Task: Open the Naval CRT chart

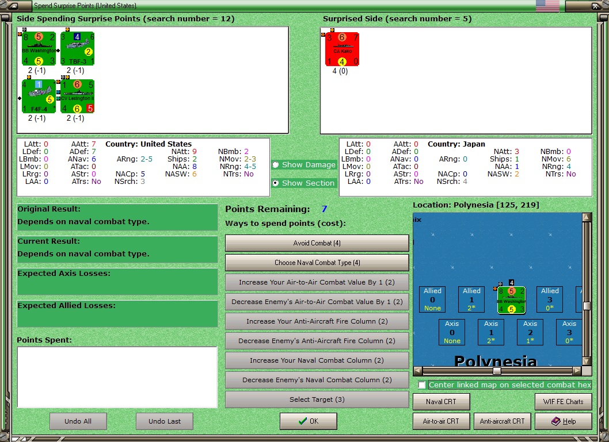Action: pyautogui.click(x=441, y=402)
